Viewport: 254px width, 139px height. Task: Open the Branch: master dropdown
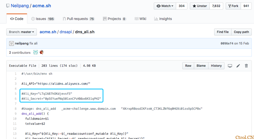point(22,32)
